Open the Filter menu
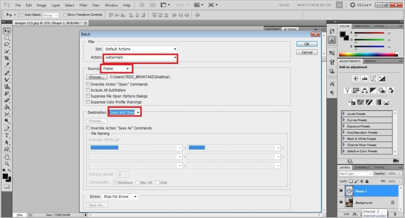 click(83, 6)
